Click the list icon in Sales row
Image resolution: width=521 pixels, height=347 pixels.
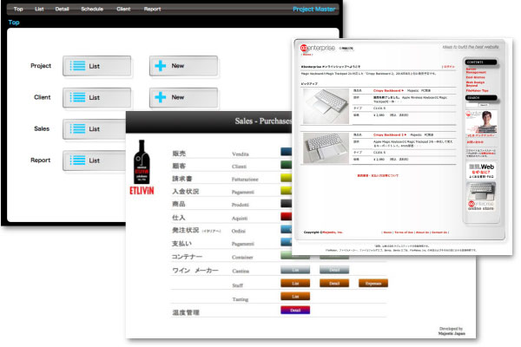(77, 128)
